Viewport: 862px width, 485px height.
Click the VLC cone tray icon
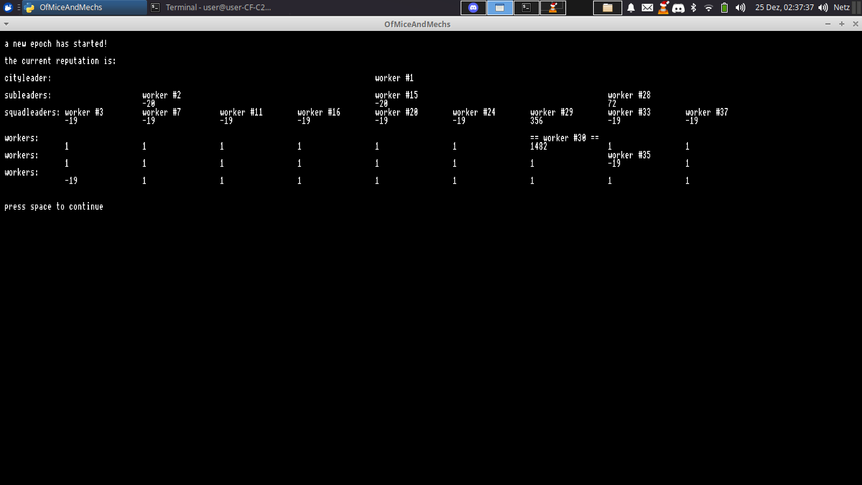point(663,8)
